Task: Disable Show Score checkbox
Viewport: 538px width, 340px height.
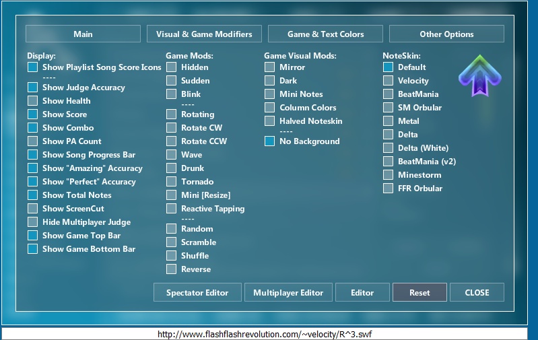Action: pos(32,114)
